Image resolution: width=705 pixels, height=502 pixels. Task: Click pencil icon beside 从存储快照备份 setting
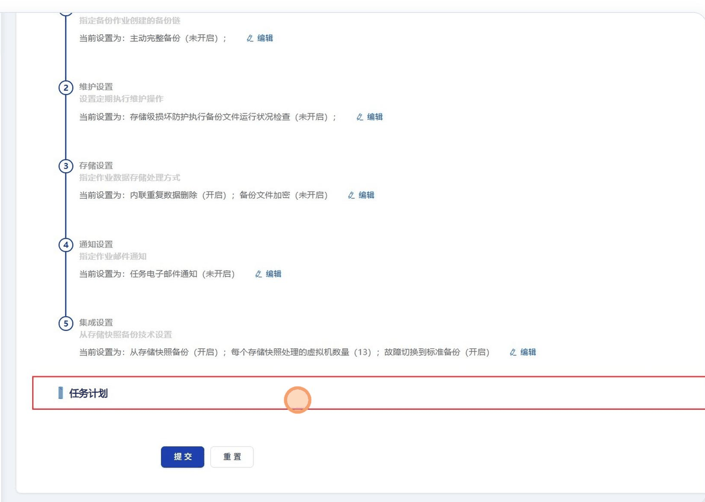[513, 352]
